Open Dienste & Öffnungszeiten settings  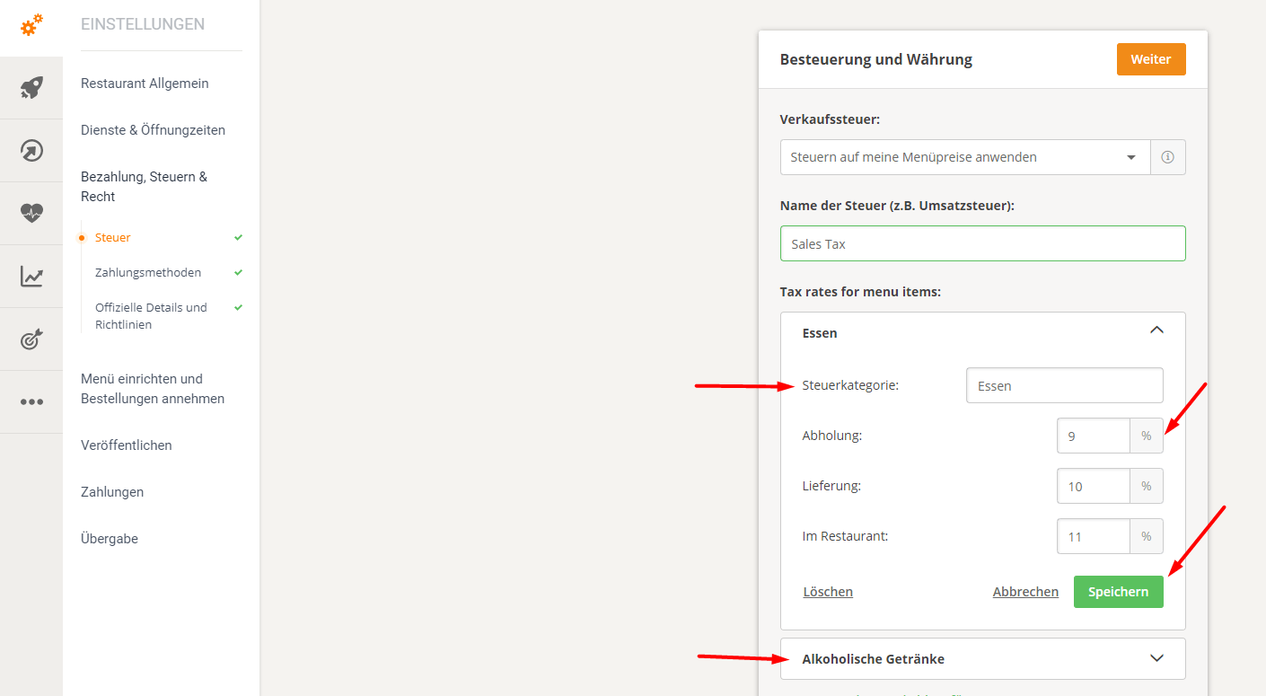coord(152,129)
